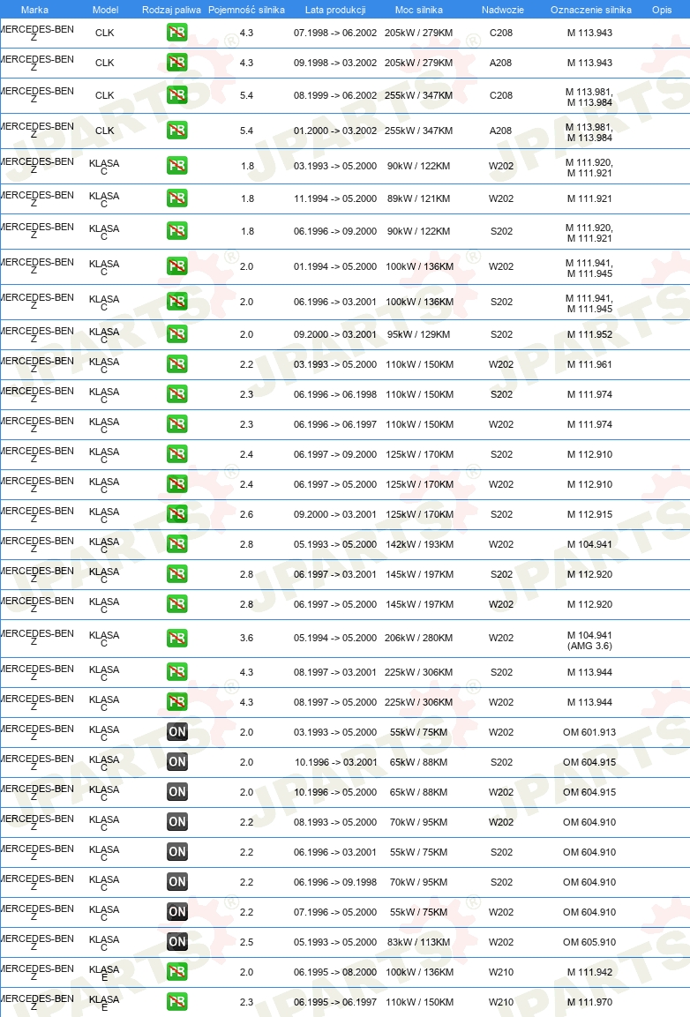690x1017 pixels.
Task: Click engine code M 111.942
Action: tap(589, 972)
